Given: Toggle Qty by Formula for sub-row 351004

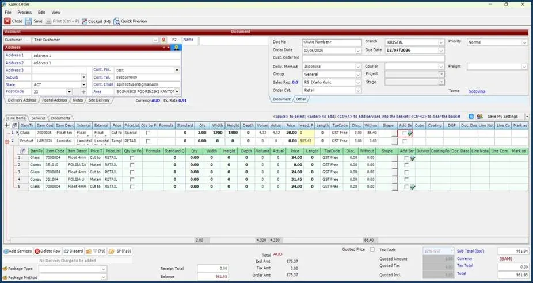Looking at the screenshot, I should [132, 179].
